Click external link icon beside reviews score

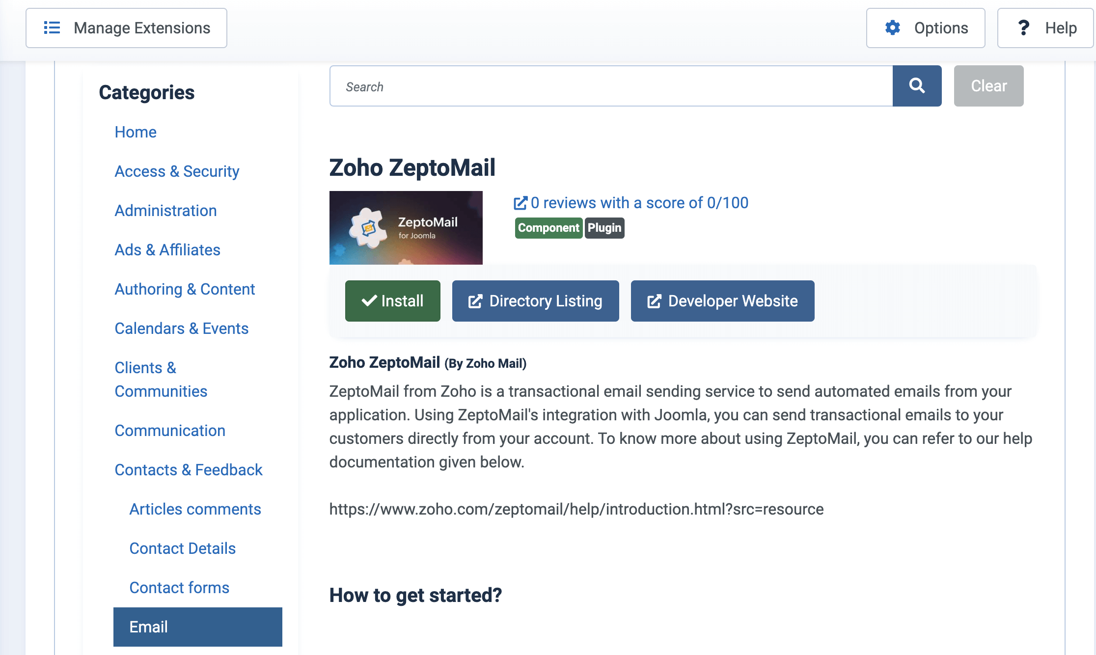[x=520, y=203]
